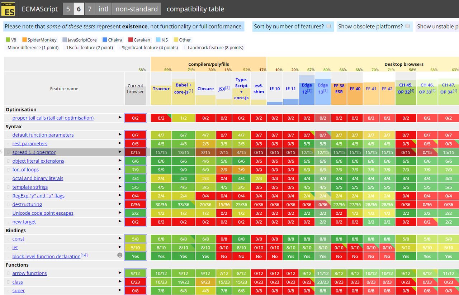Image resolution: width=459 pixels, height=295 pixels.
Task: Switch to the ES5 tab
Action: 68,9
